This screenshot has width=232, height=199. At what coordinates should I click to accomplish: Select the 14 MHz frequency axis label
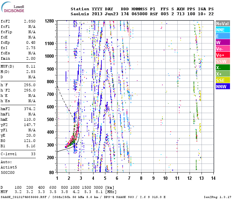(213, 178)
